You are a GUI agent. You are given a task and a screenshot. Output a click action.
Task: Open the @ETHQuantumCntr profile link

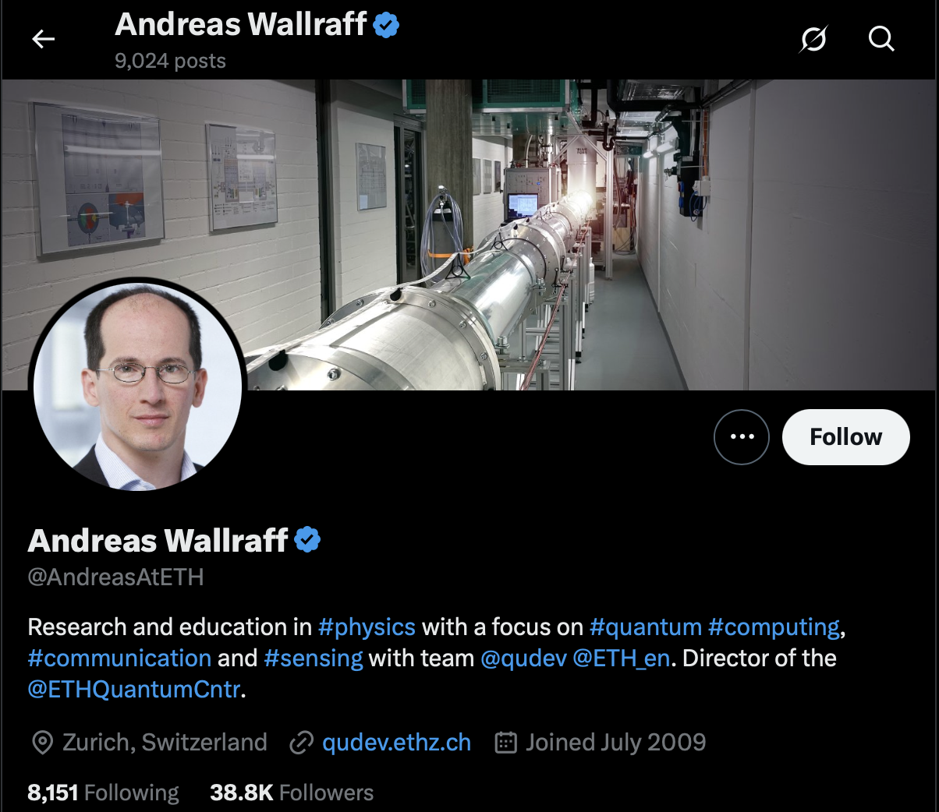134,690
